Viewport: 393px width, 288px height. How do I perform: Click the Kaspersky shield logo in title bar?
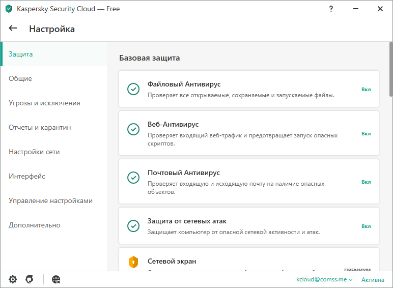(x=8, y=9)
